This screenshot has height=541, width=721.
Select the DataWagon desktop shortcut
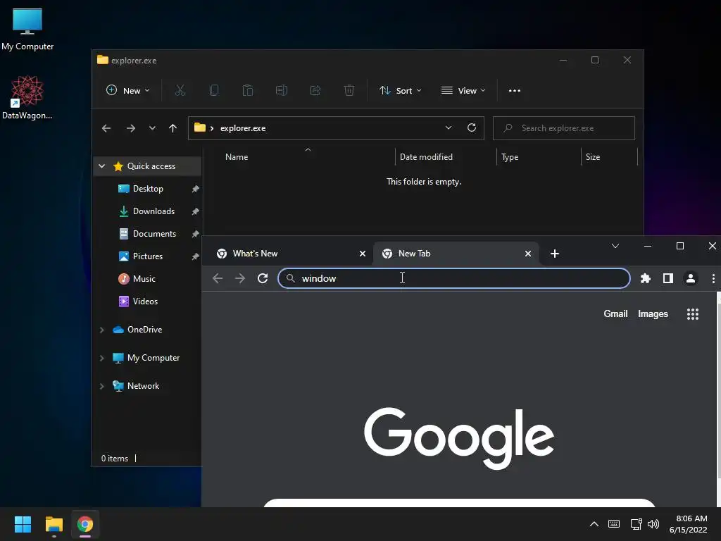(x=27, y=97)
